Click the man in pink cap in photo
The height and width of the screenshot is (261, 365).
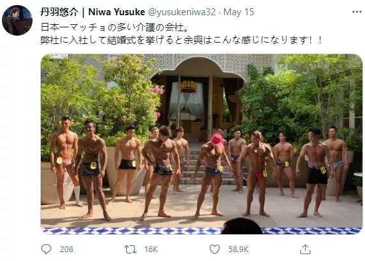pyautogui.click(x=211, y=176)
